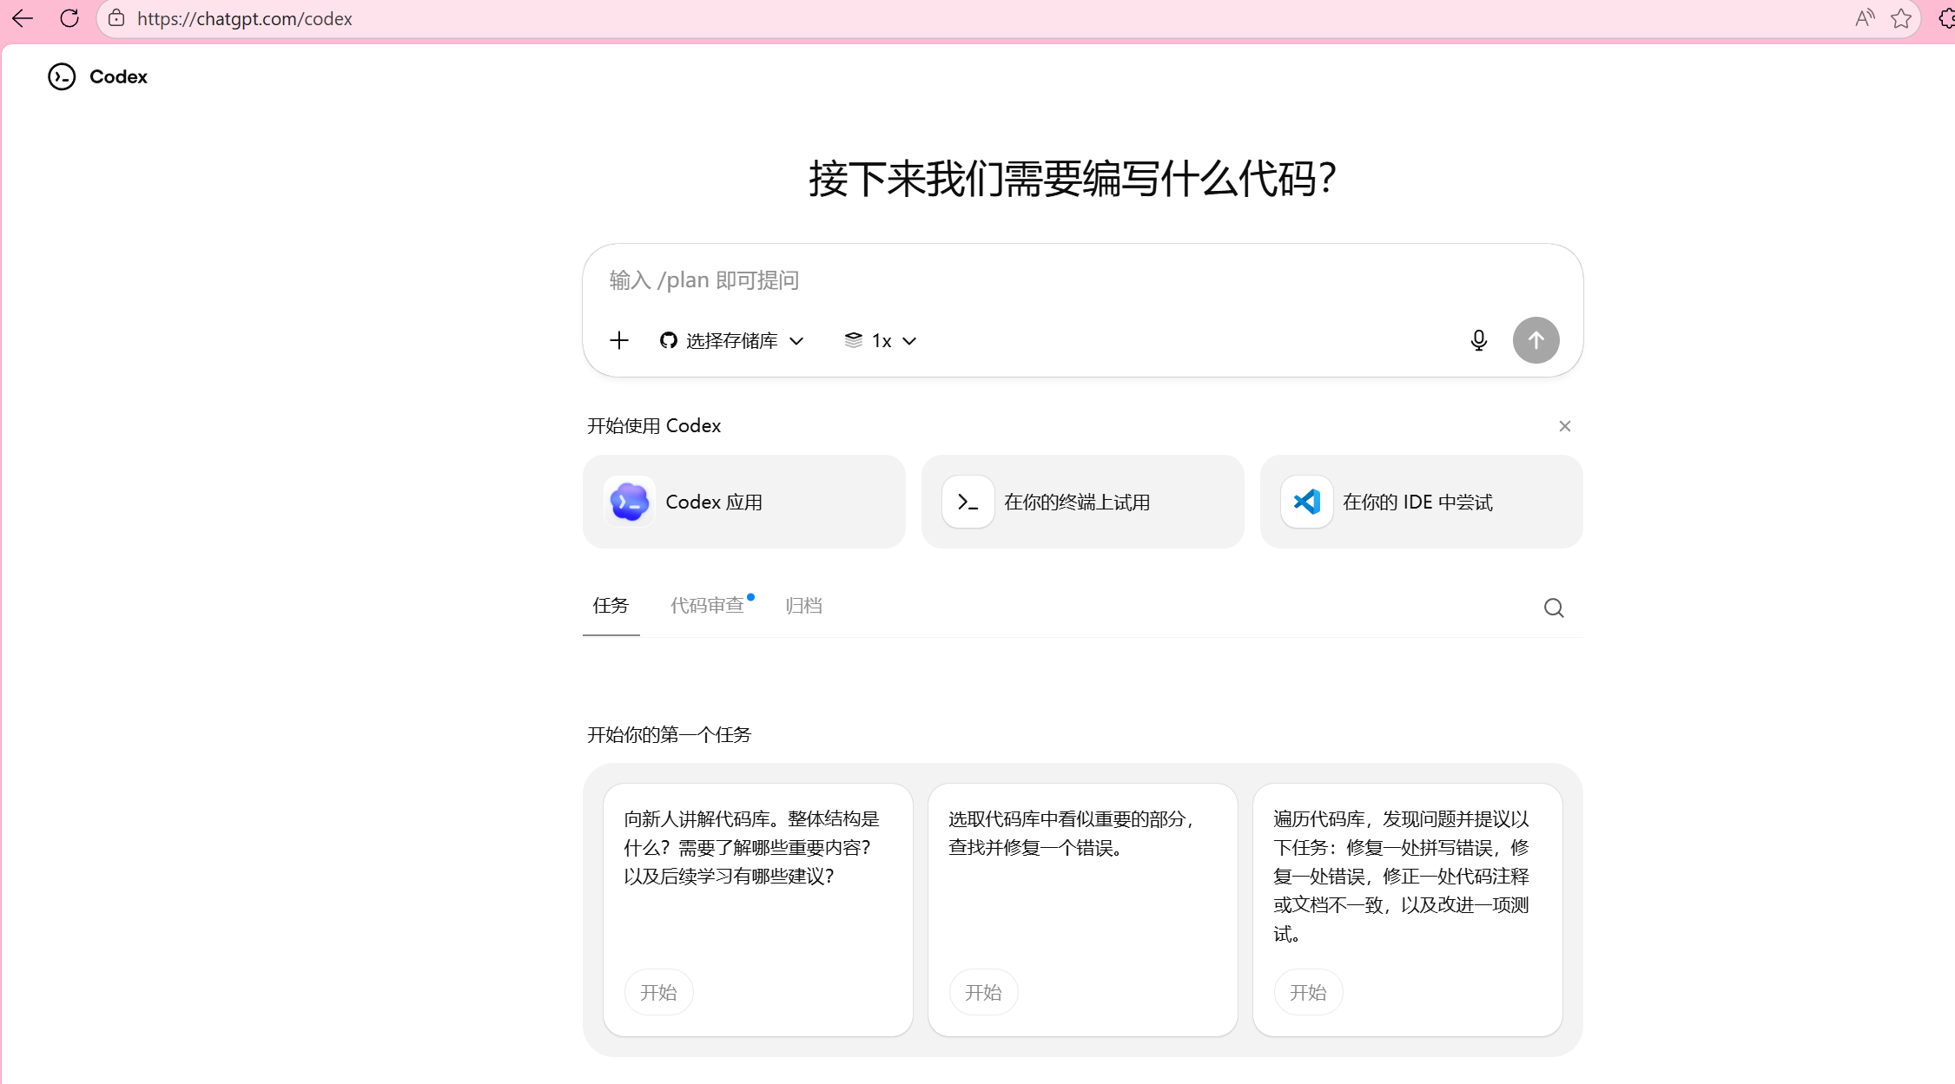Screen dimensions: 1955x1084
Task: Open the Codex 应用 card
Action: (x=743, y=502)
